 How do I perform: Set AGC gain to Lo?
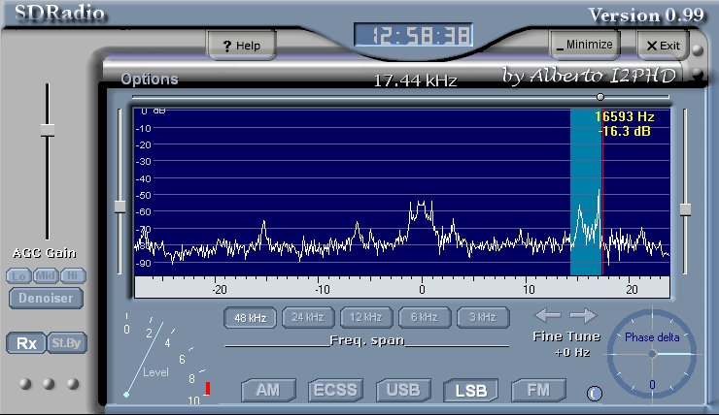[18, 275]
